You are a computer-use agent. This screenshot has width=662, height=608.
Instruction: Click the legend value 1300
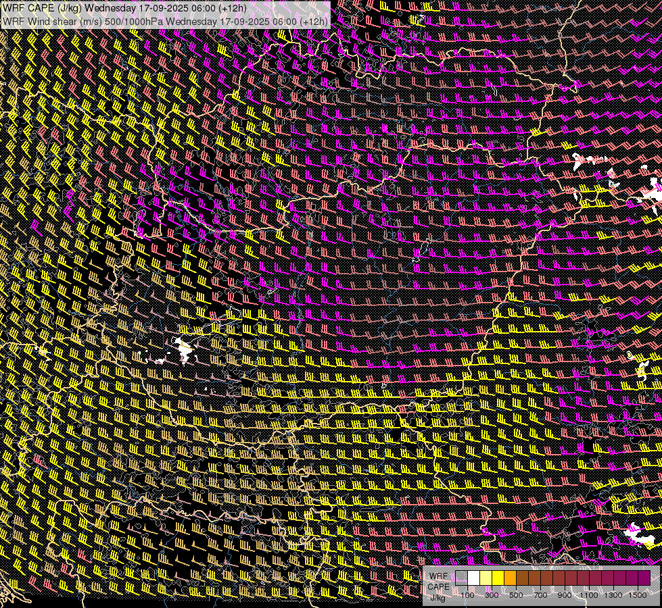[613, 595]
